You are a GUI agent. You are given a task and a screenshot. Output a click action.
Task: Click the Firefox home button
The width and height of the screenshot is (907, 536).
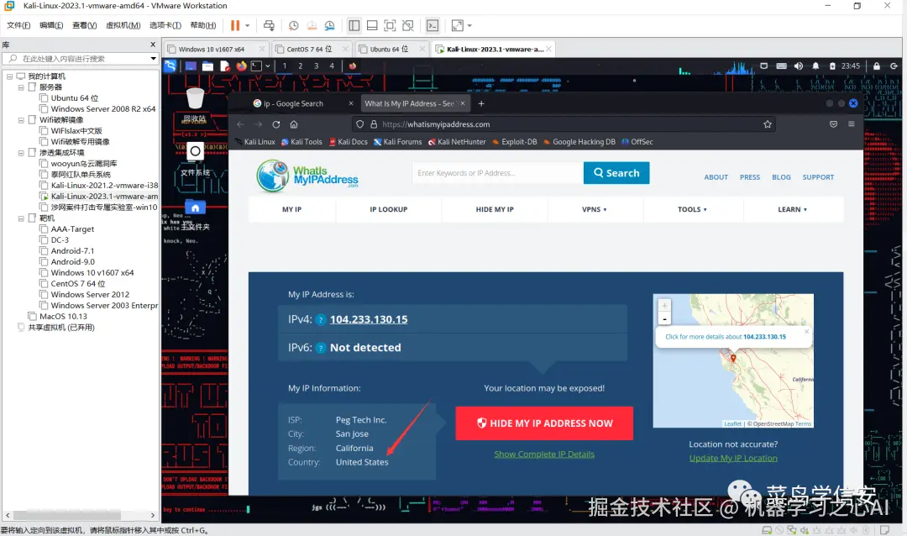click(x=294, y=124)
